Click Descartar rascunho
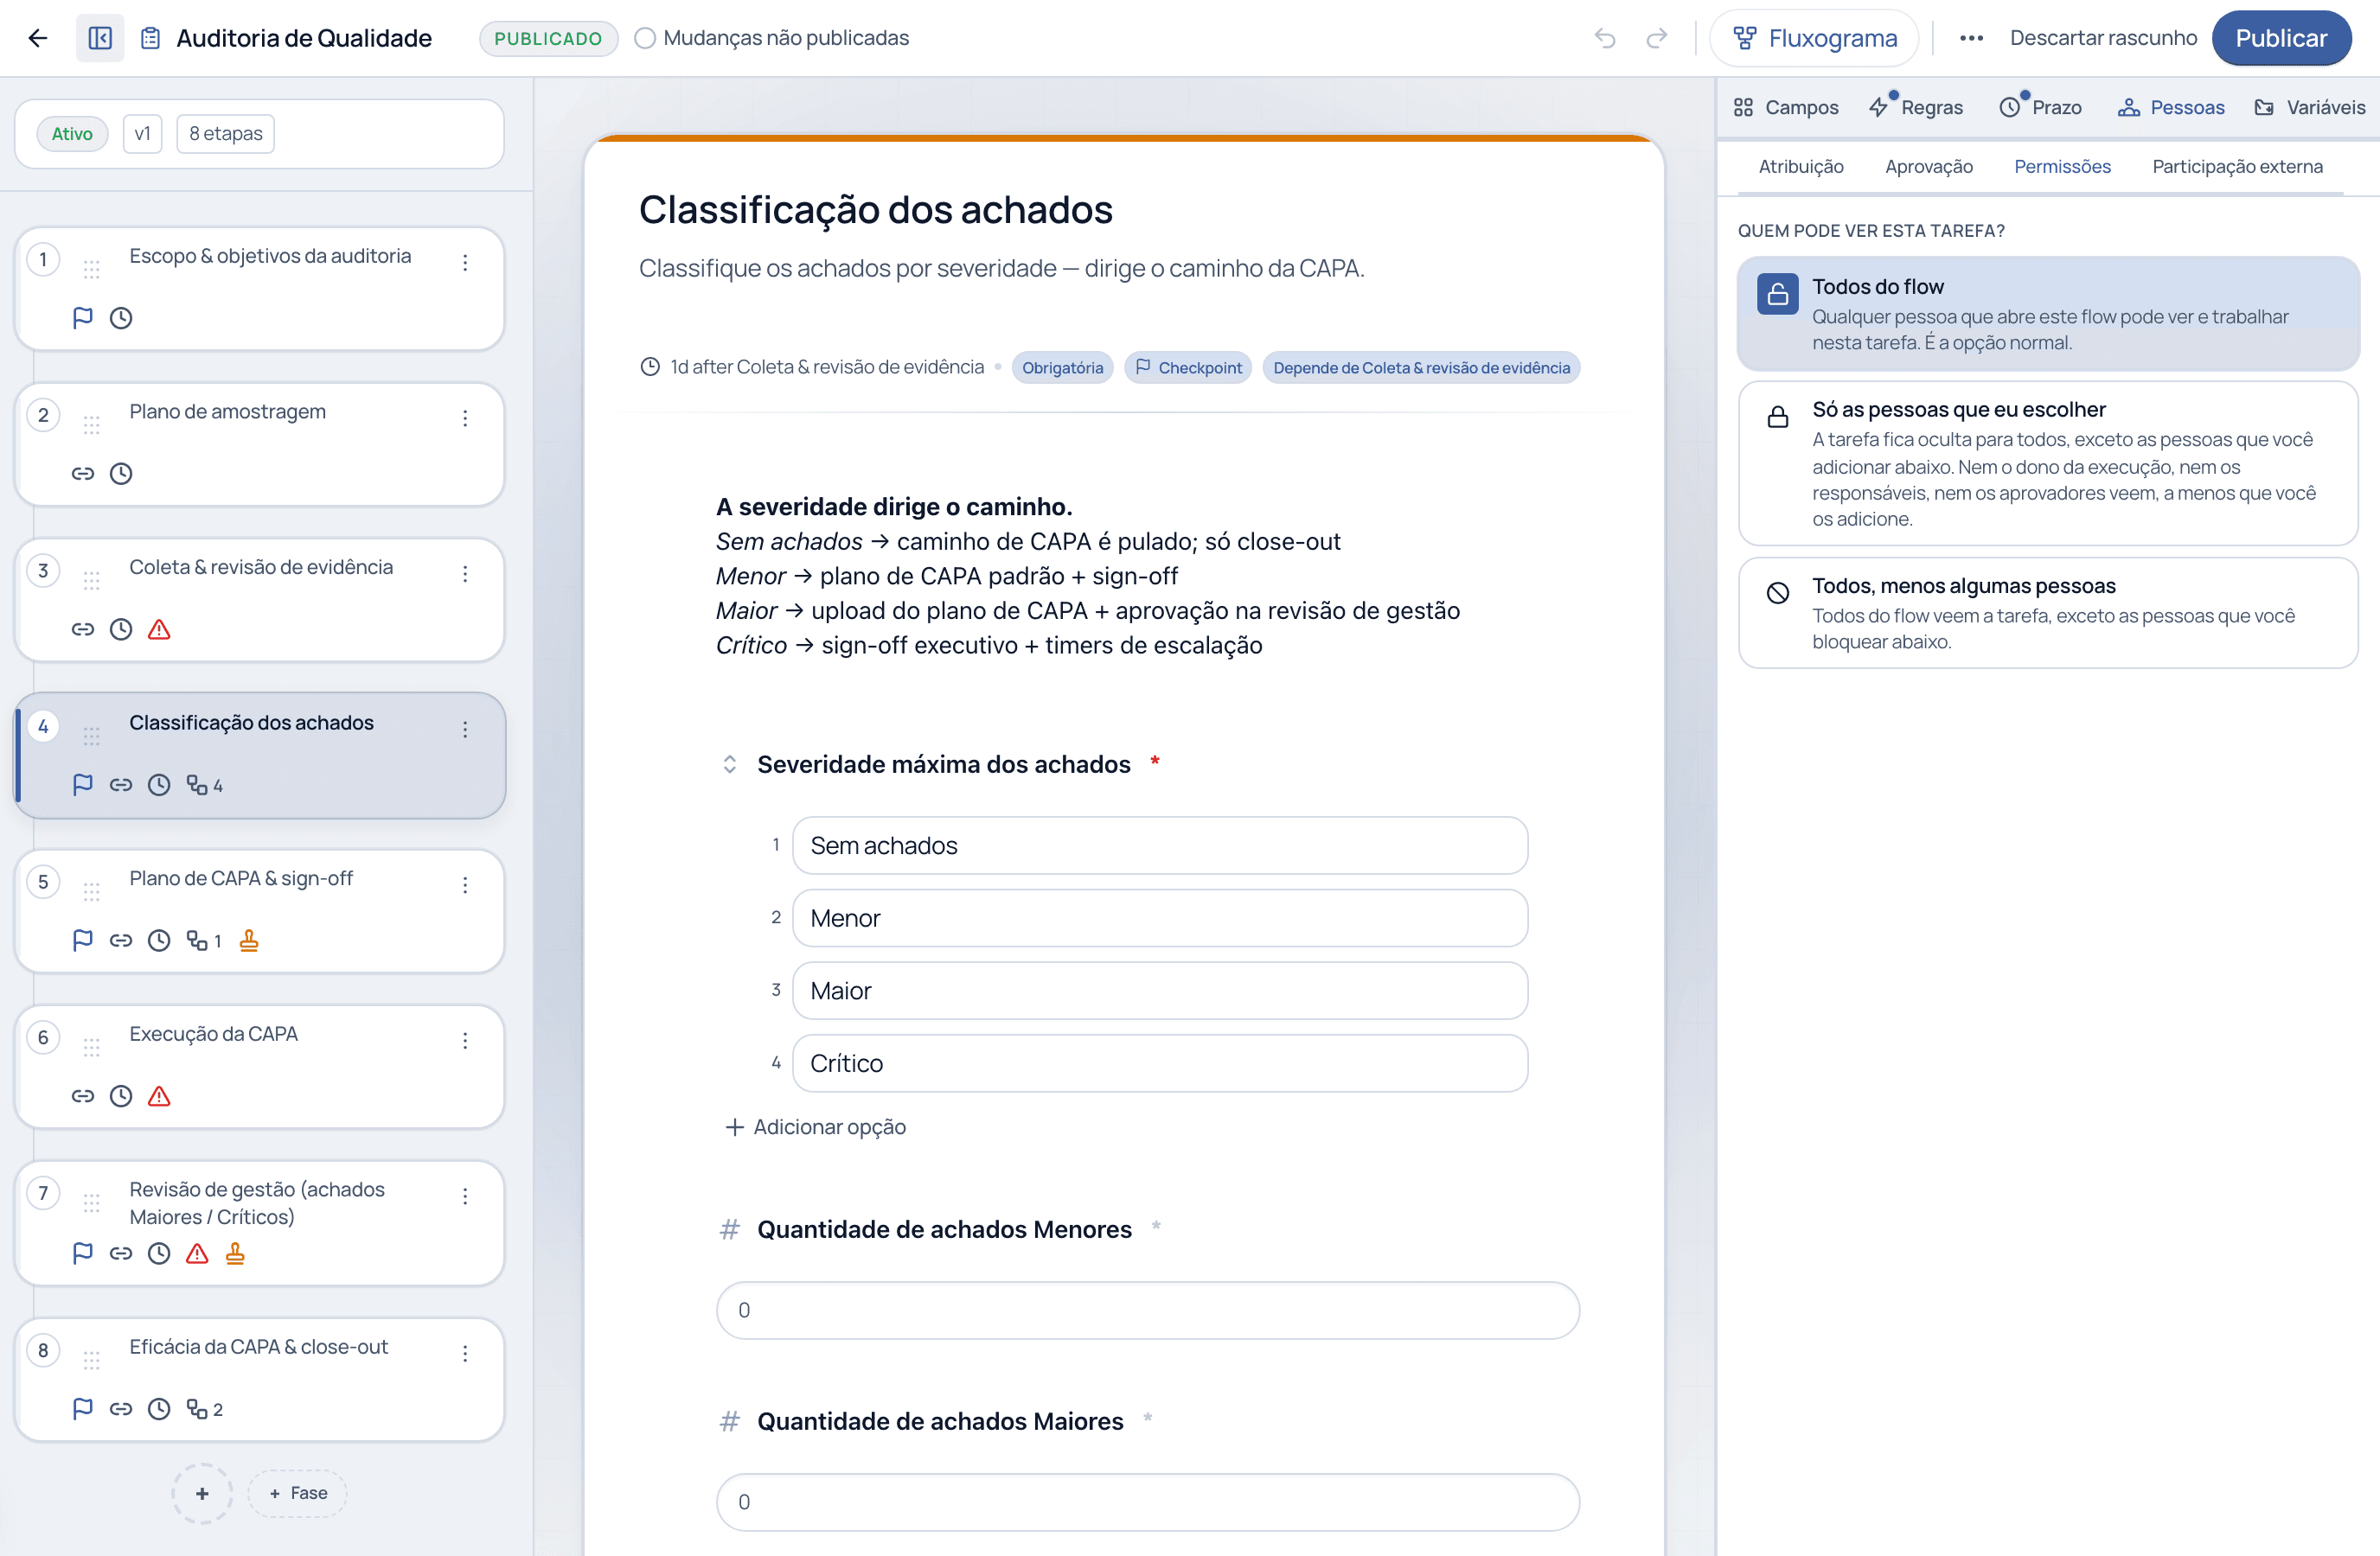Screen dimensions: 2380x1556 pos(2103,38)
